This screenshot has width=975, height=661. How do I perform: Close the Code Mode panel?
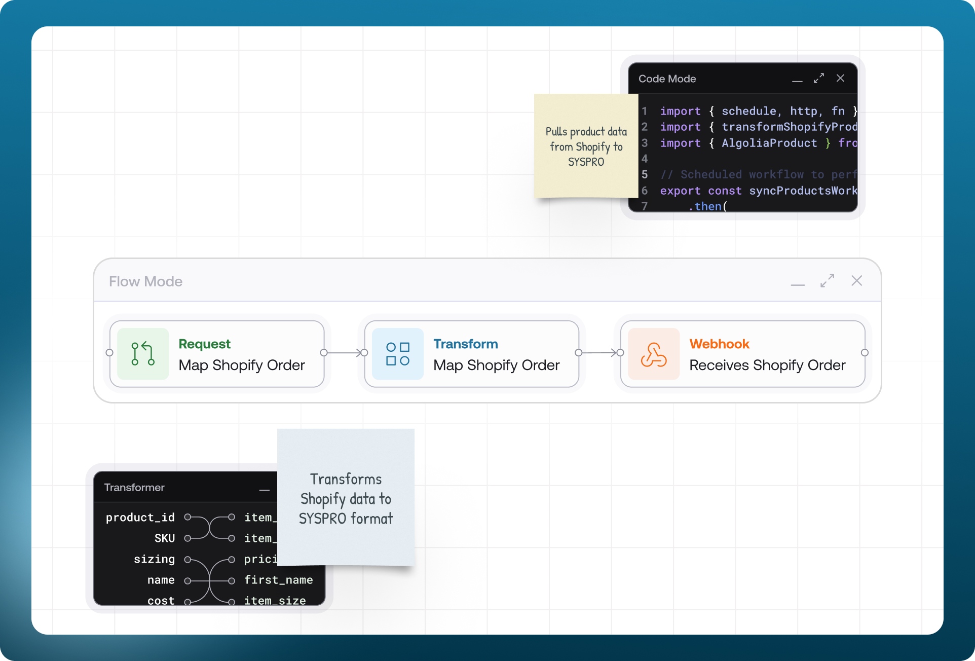(x=840, y=78)
